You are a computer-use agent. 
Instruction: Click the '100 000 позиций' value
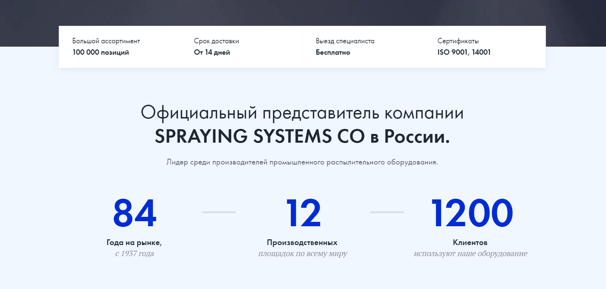(x=101, y=52)
